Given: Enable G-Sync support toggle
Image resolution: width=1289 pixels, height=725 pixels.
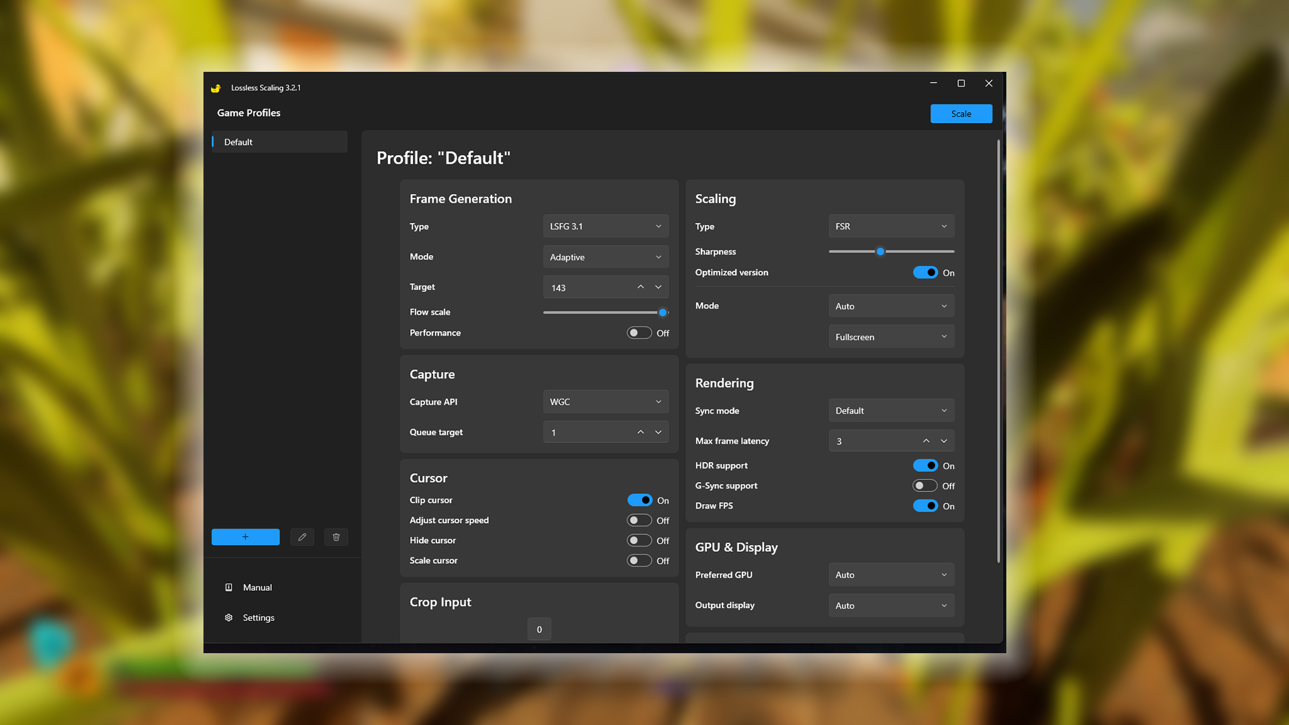Looking at the screenshot, I should point(925,485).
